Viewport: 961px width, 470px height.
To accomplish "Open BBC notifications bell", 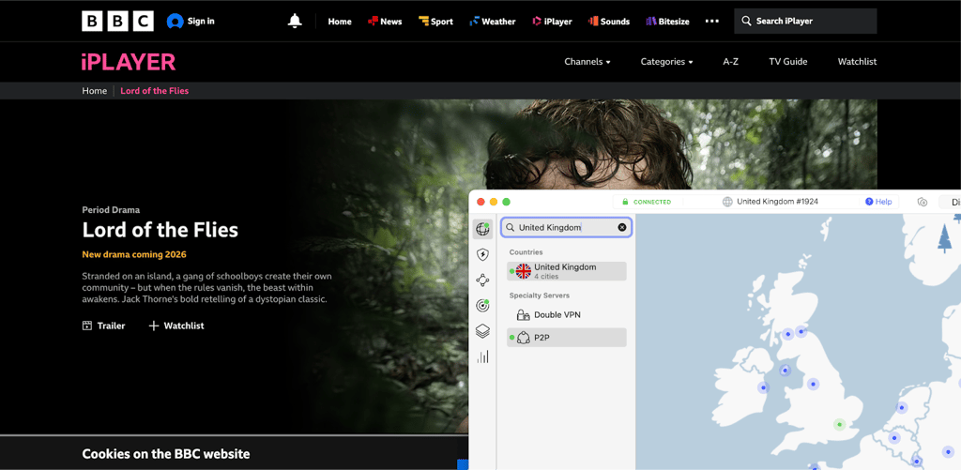I will tap(295, 21).
